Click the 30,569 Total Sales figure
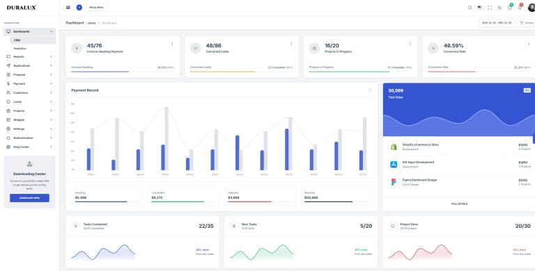This screenshot has width=535, height=271. click(396, 90)
